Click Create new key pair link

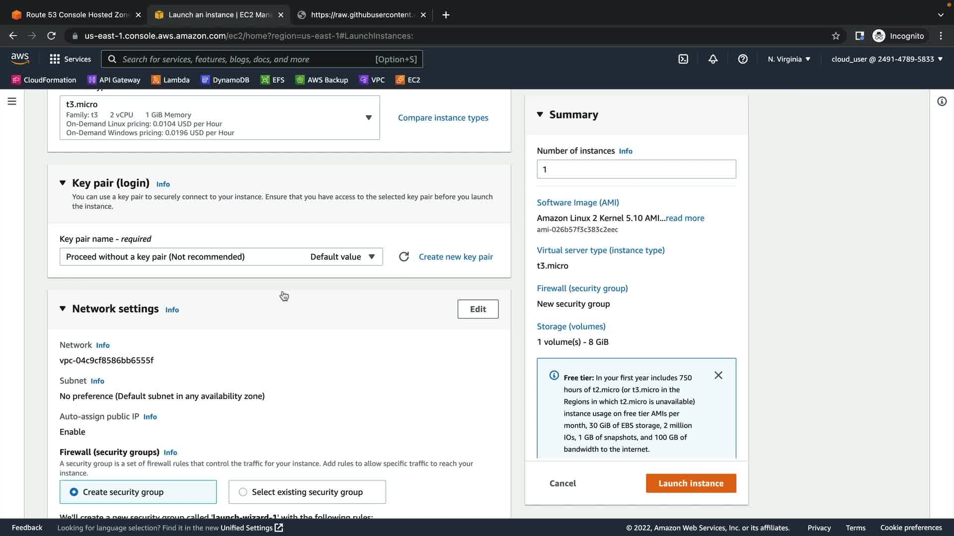click(456, 257)
